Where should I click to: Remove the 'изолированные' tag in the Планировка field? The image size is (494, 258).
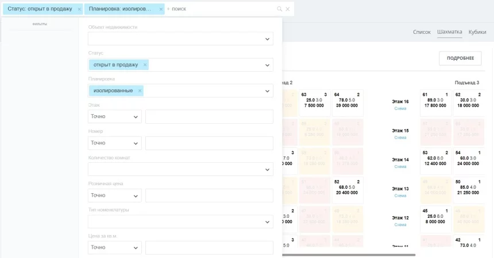(140, 91)
